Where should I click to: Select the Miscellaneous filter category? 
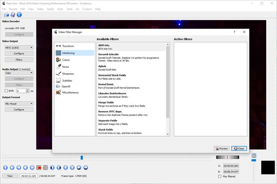(x=75, y=92)
